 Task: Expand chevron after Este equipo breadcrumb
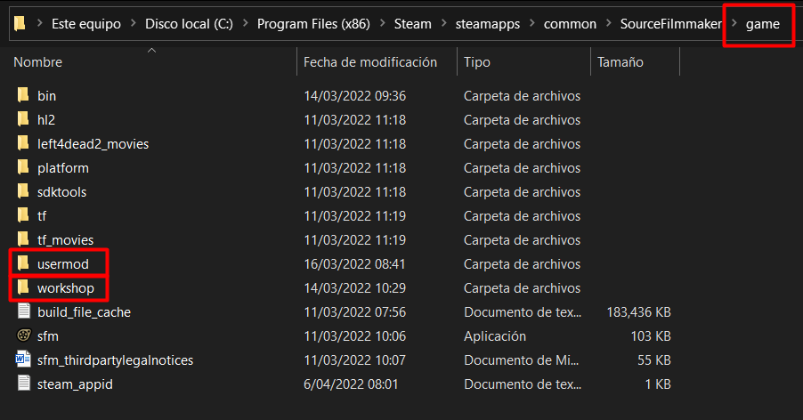coord(133,24)
